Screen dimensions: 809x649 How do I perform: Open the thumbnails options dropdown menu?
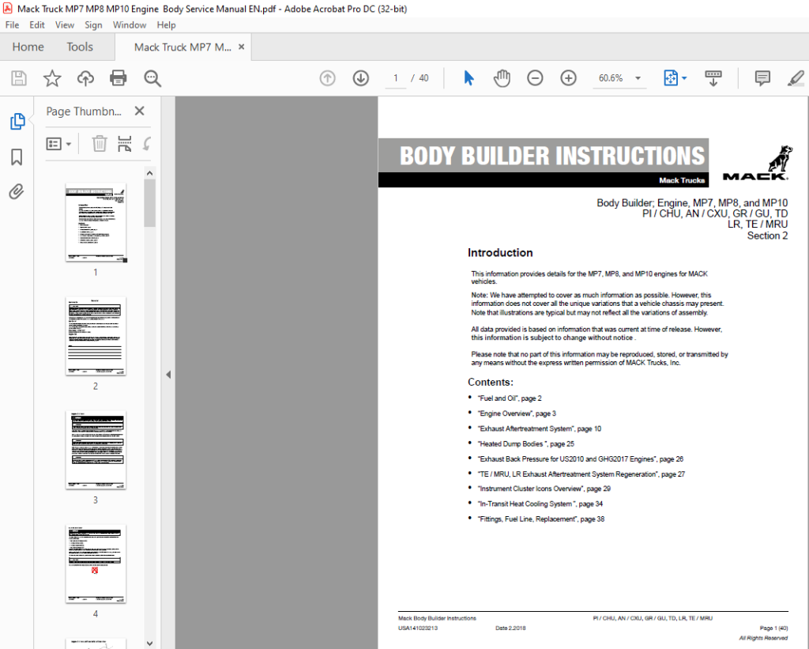58,144
